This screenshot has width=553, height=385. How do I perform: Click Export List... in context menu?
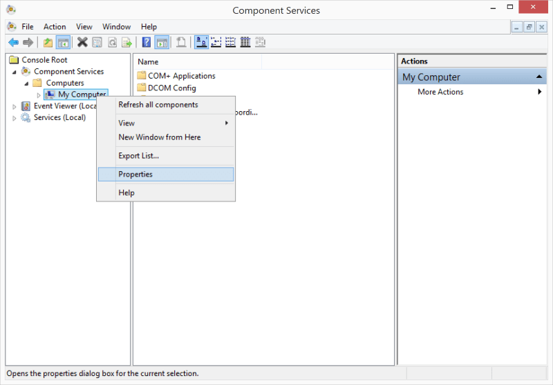pos(138,156)
